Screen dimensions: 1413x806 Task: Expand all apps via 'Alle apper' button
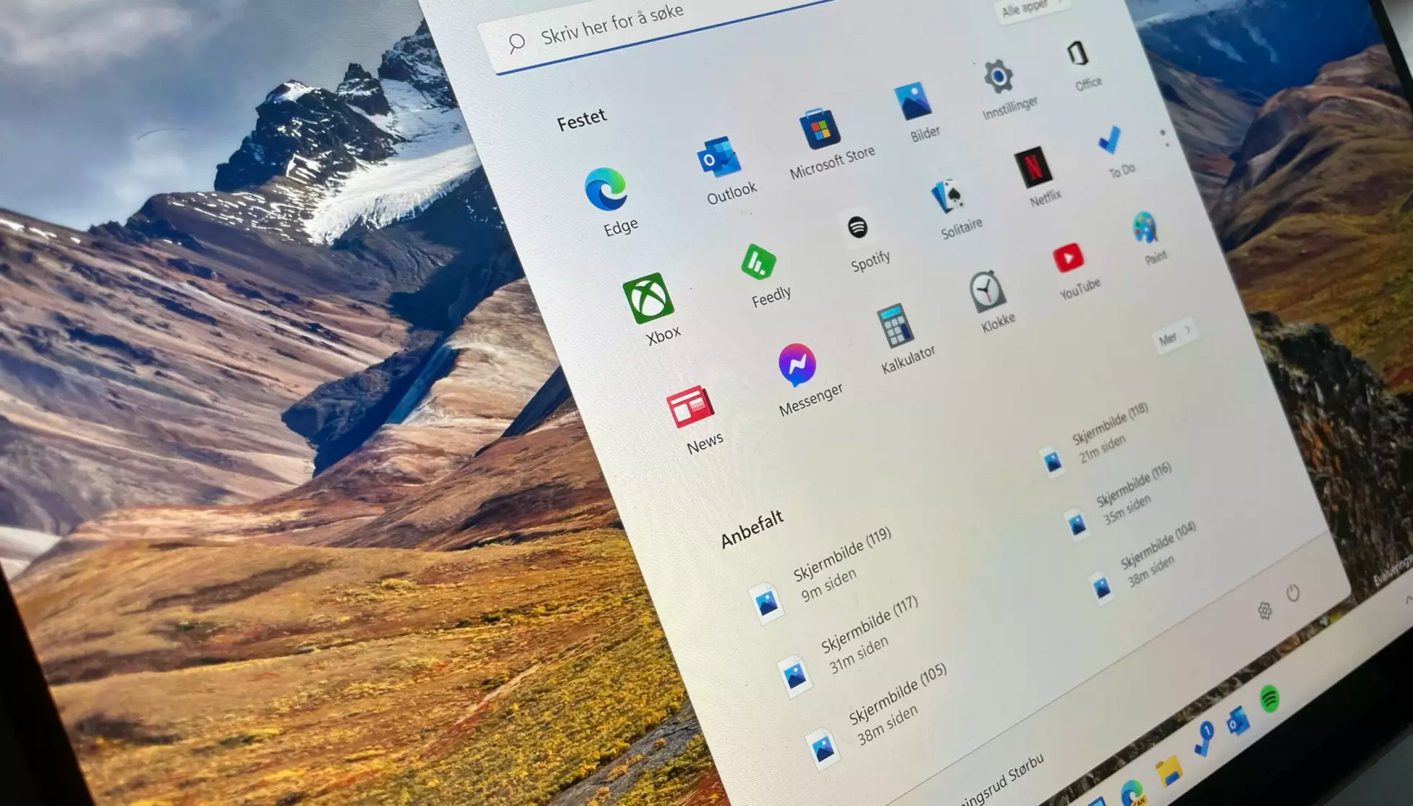1028,10
